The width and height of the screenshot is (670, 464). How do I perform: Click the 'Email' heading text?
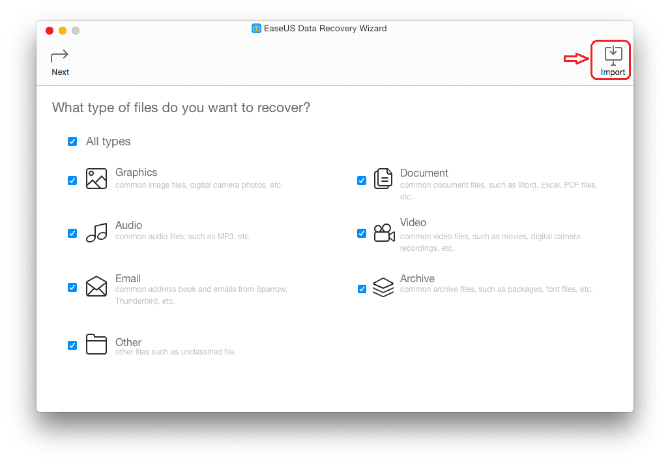tap(128, 278)
